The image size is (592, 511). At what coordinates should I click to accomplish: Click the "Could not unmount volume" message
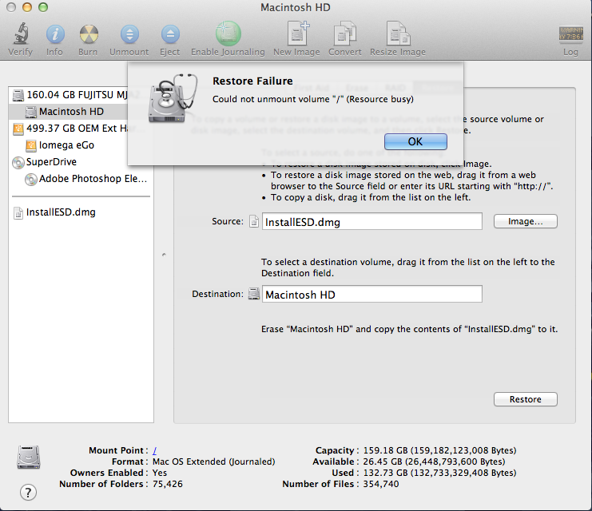coord(313,99)
